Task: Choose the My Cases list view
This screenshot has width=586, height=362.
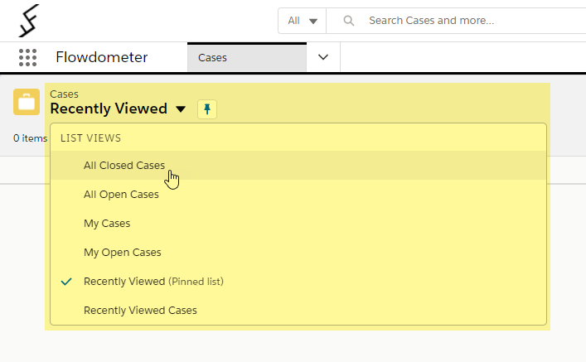Action: pyautogui.click(x=298, y=224)
